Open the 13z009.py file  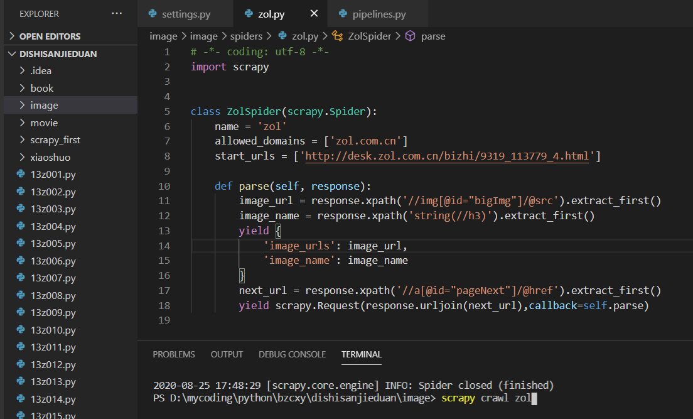(x=71, y=312)
